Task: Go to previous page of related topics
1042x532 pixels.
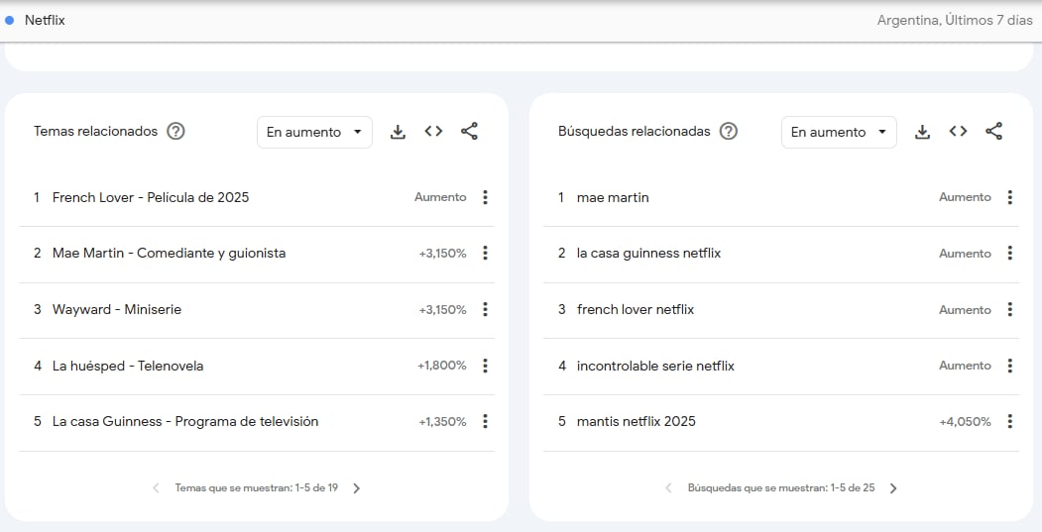Action: tap(156, 488)
